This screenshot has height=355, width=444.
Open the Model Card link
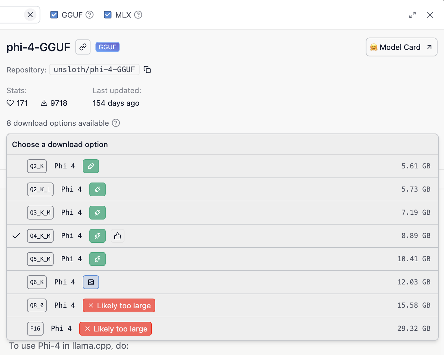click(401, 47)
